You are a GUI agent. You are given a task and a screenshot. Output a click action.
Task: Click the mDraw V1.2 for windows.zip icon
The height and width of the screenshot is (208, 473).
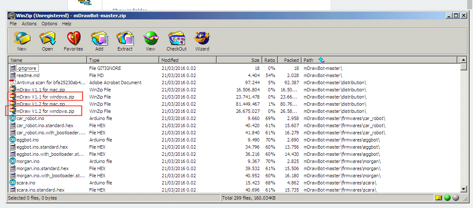coord(13,111)
